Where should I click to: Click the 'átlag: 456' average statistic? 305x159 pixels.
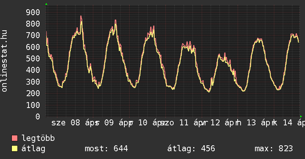point(191,149)
